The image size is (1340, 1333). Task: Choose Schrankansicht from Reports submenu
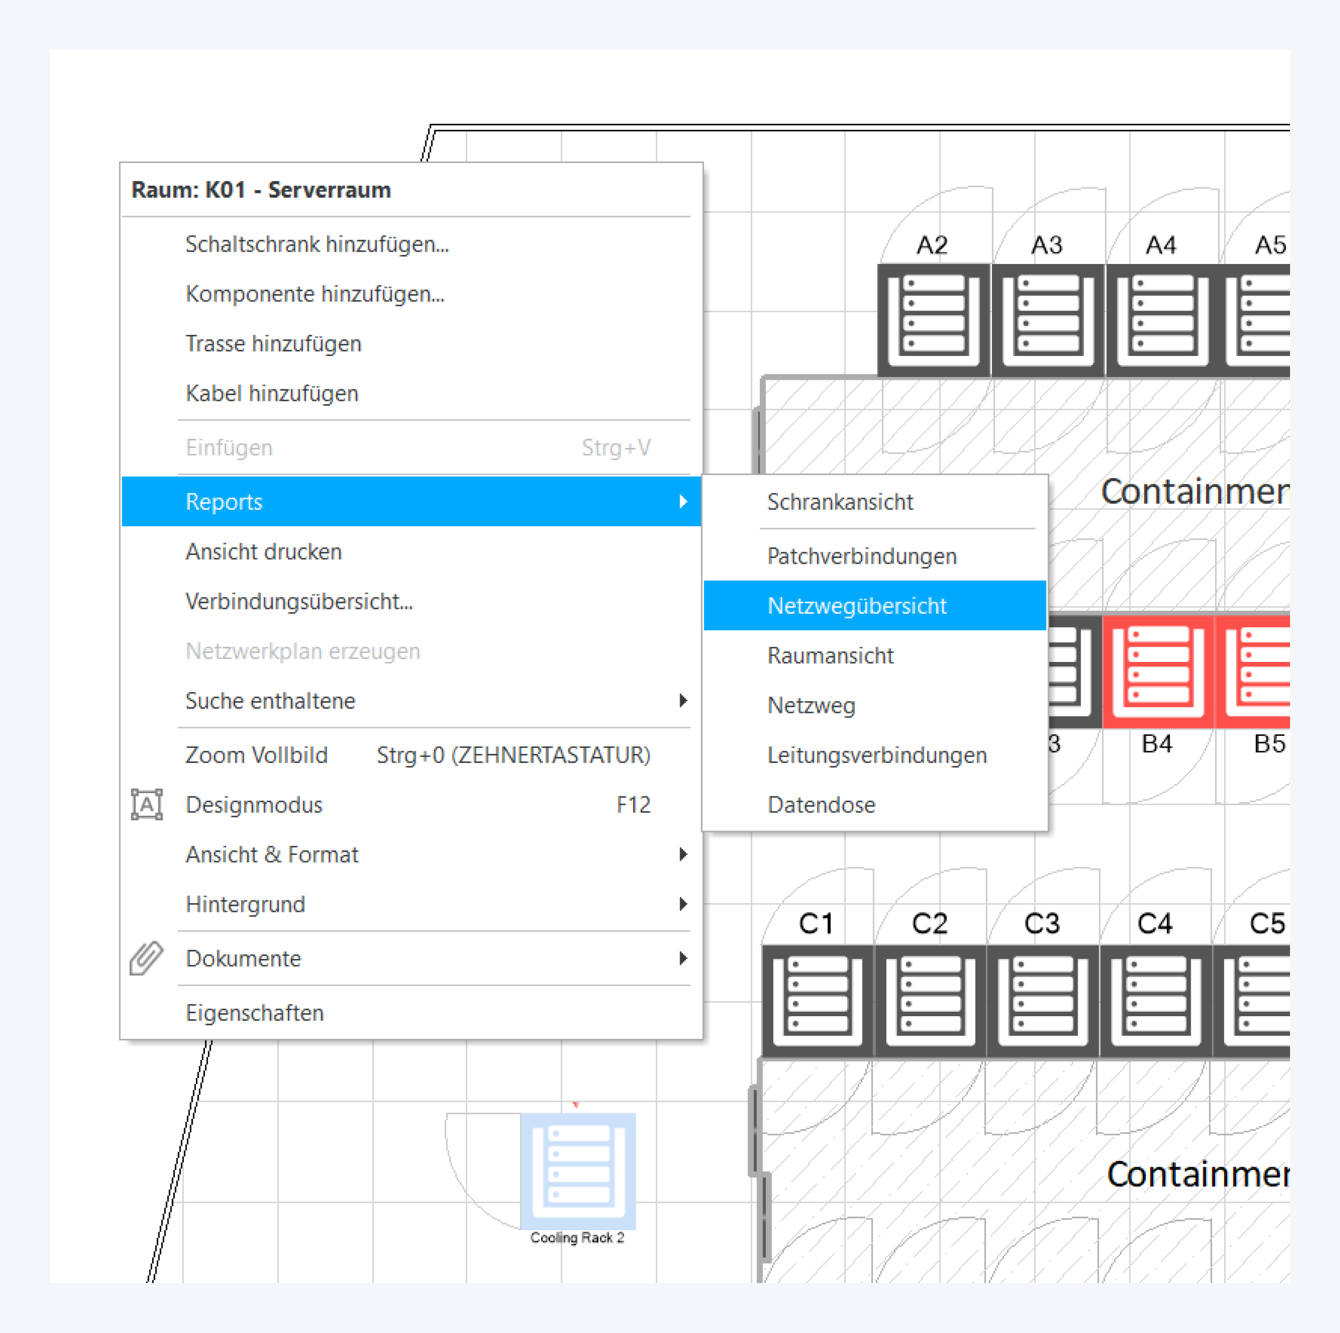click(x=840, y=501)
